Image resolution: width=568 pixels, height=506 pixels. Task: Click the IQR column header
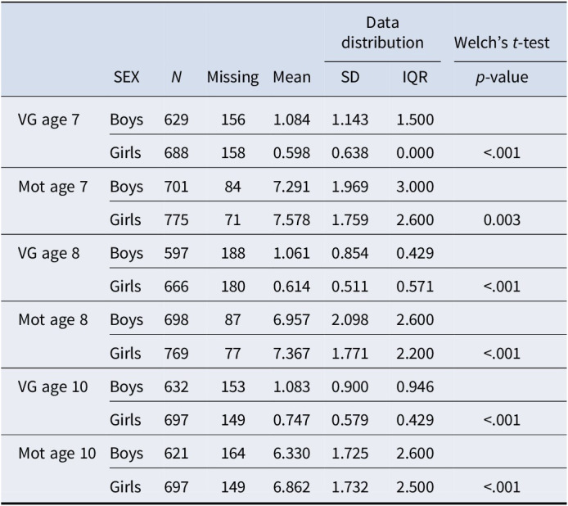[414, 78]
